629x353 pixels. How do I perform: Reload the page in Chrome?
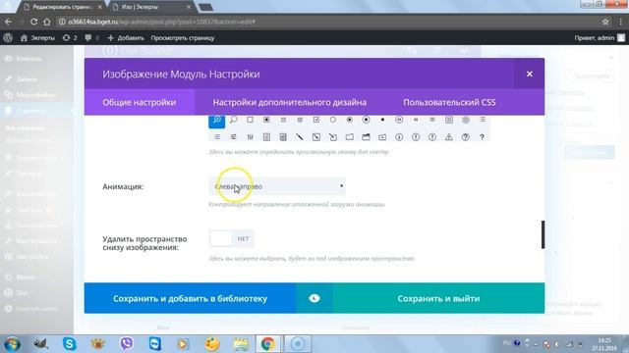(33, 22)
